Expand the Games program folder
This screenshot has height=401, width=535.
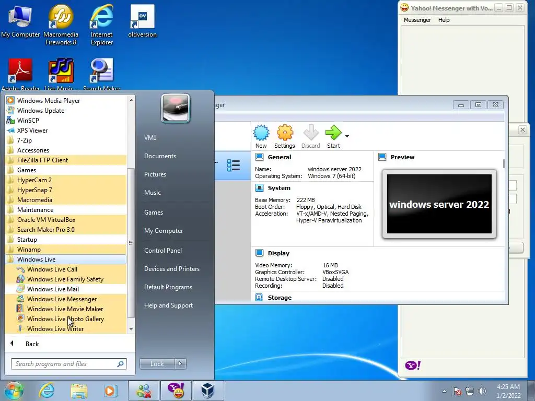66,170
